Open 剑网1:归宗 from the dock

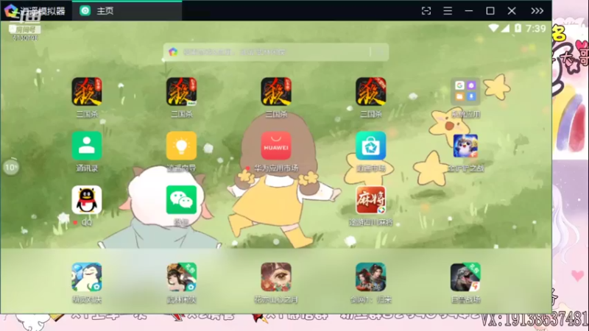371,277
